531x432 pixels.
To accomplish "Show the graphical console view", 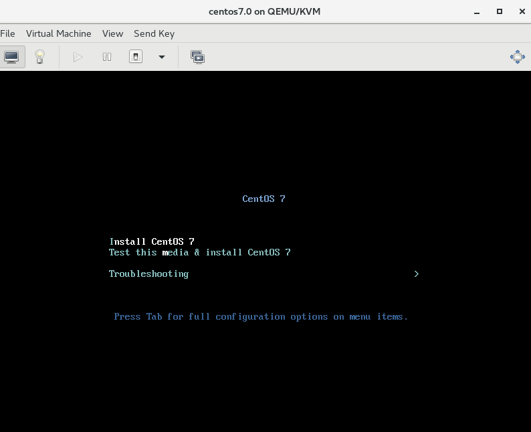I will click(x=11, y=57).
